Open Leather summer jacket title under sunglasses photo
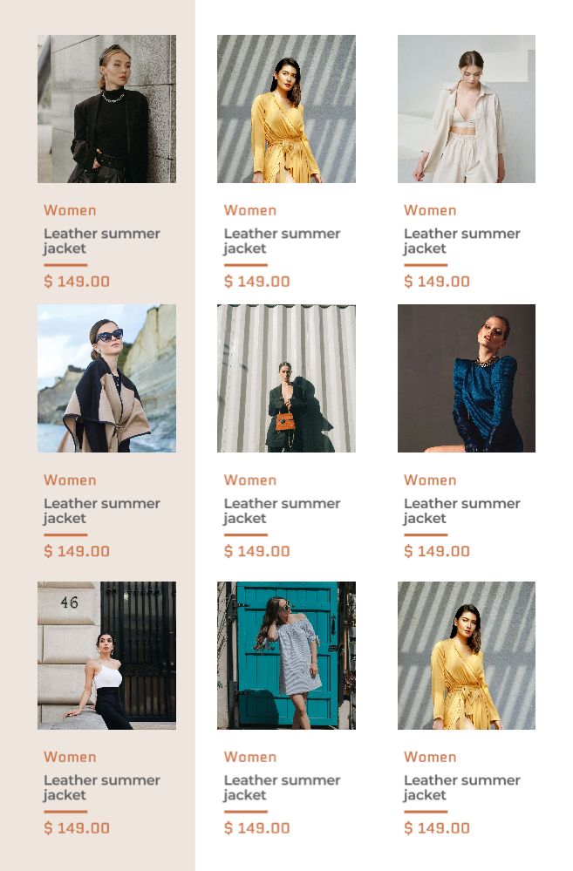Screen dimensions: 573x871 click(102, 511)
